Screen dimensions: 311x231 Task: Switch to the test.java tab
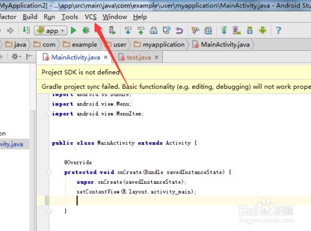coord(139,58)
